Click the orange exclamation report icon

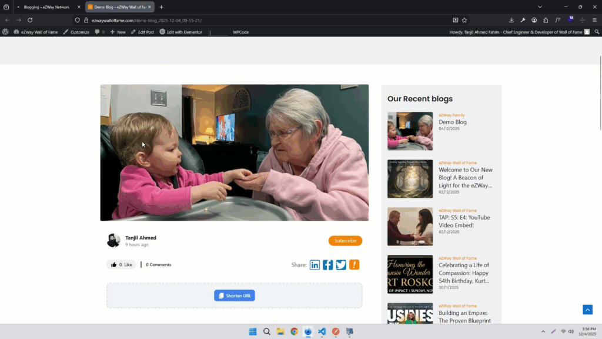(354, 265)
